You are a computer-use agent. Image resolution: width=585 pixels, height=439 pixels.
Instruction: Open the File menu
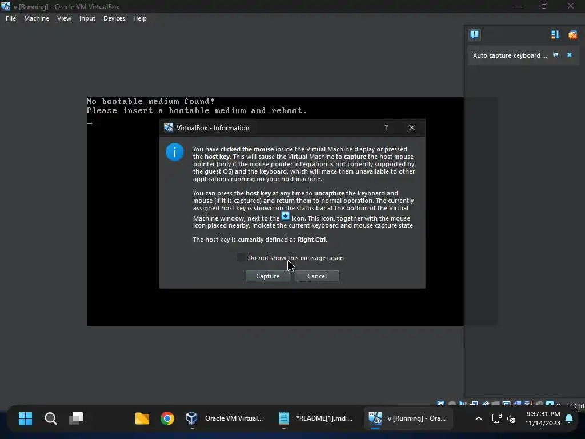(x=11, y=18)
